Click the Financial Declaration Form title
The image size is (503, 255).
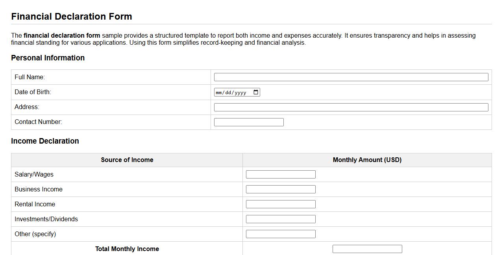click(x=72, y=16)
